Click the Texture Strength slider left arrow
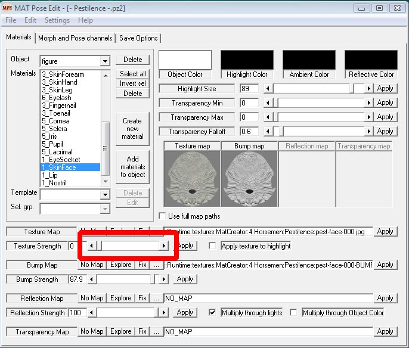This screenshot has width=409, height=348. coord(91,246)
